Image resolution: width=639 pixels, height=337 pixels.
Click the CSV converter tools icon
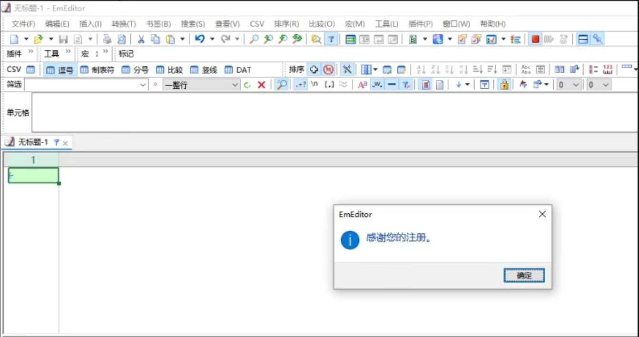coord(347,69)
